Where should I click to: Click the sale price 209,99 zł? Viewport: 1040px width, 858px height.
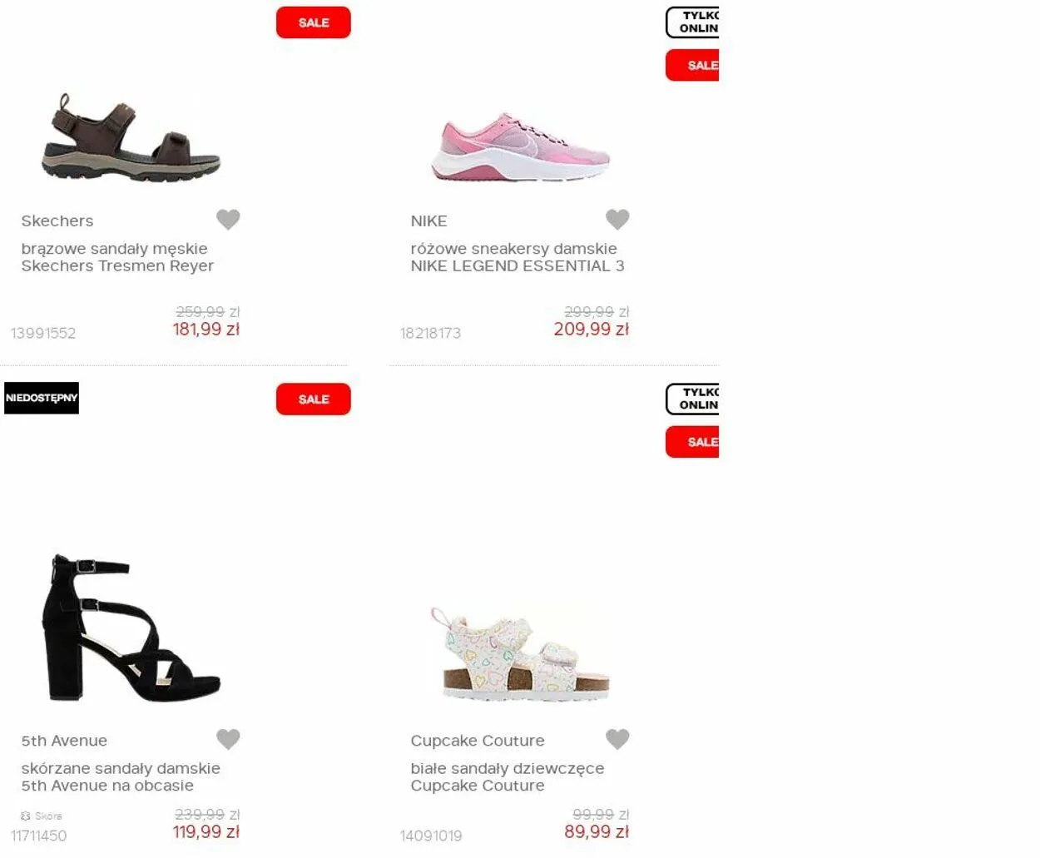[592, 330]
